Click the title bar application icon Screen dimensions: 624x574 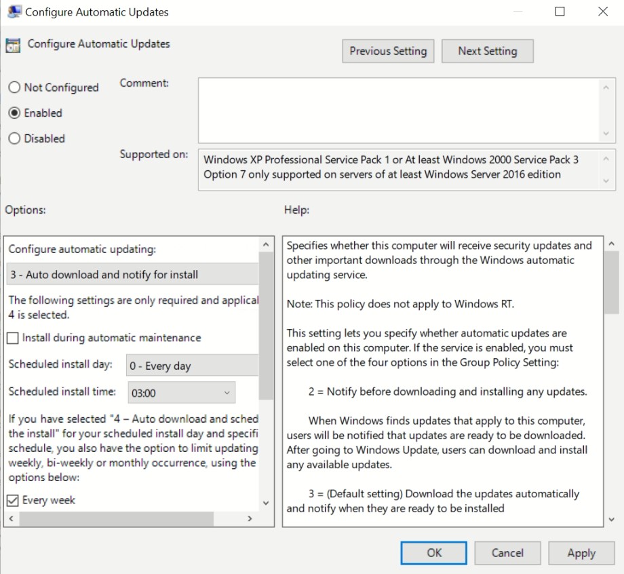[14, 12]
